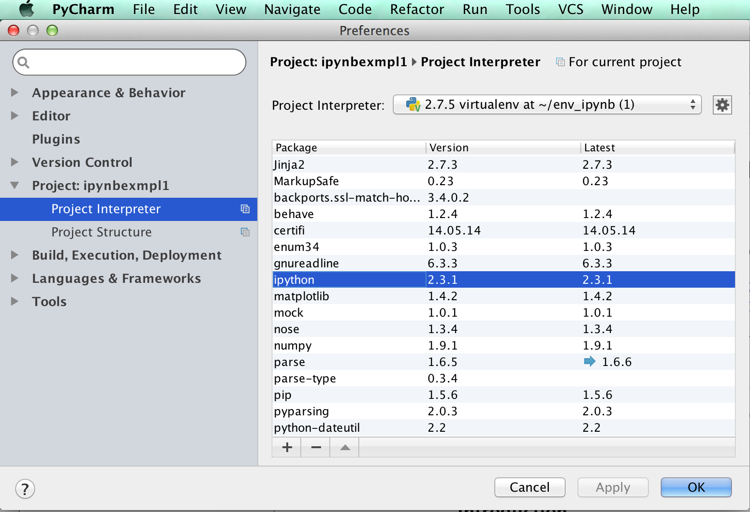Select the parse package row
750x512 pixels.
tap(503, 362)
